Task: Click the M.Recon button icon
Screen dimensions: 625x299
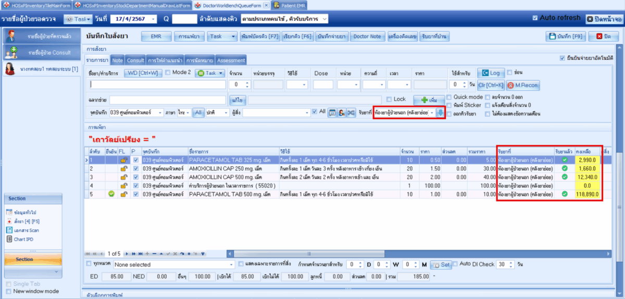Action: pyautogui.click(x=511, y=85)
